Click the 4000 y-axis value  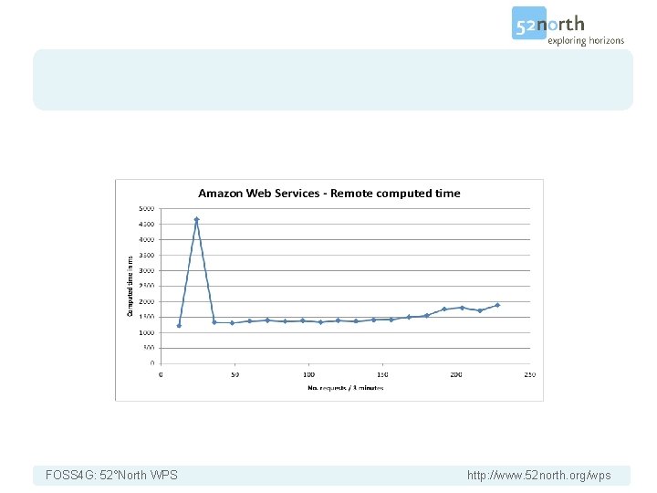click(147, 239)
